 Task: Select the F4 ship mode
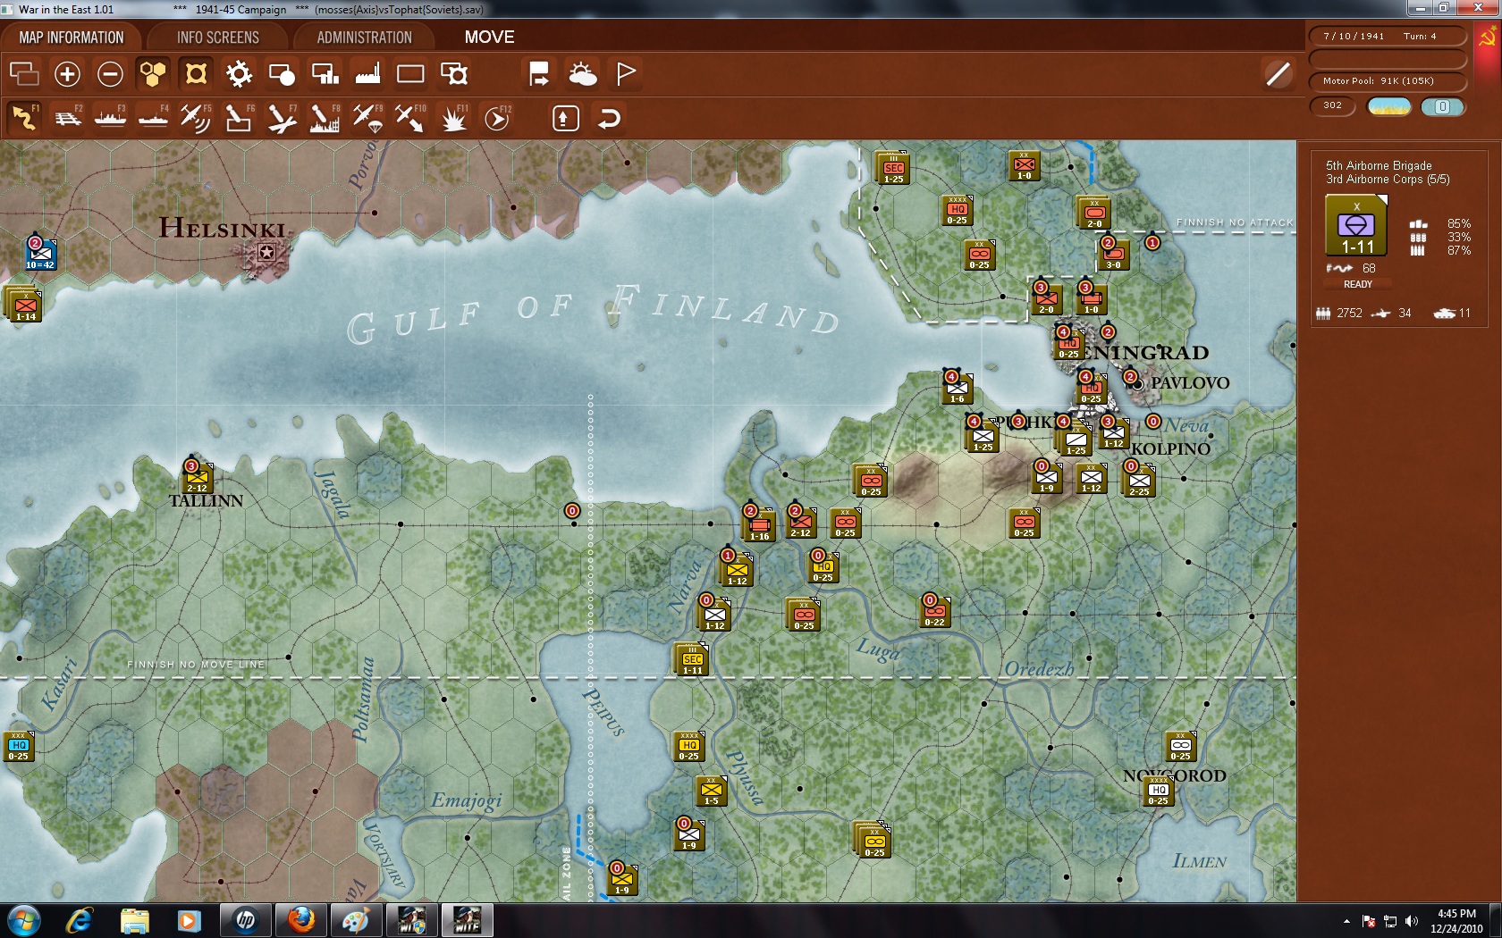pyautogui.click(x=153, y=118)
